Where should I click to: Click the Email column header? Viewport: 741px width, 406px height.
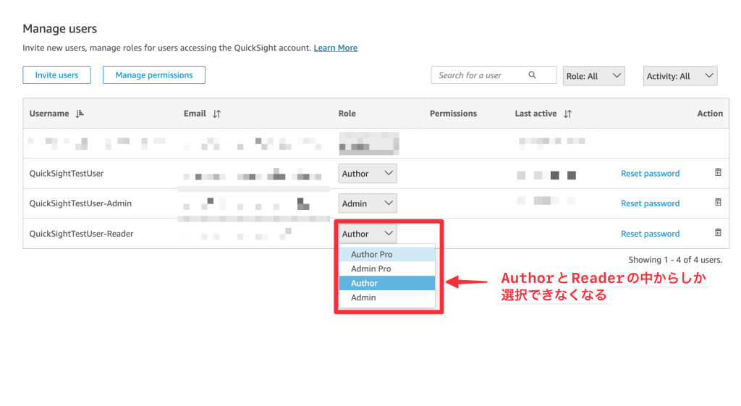[195, 114]
